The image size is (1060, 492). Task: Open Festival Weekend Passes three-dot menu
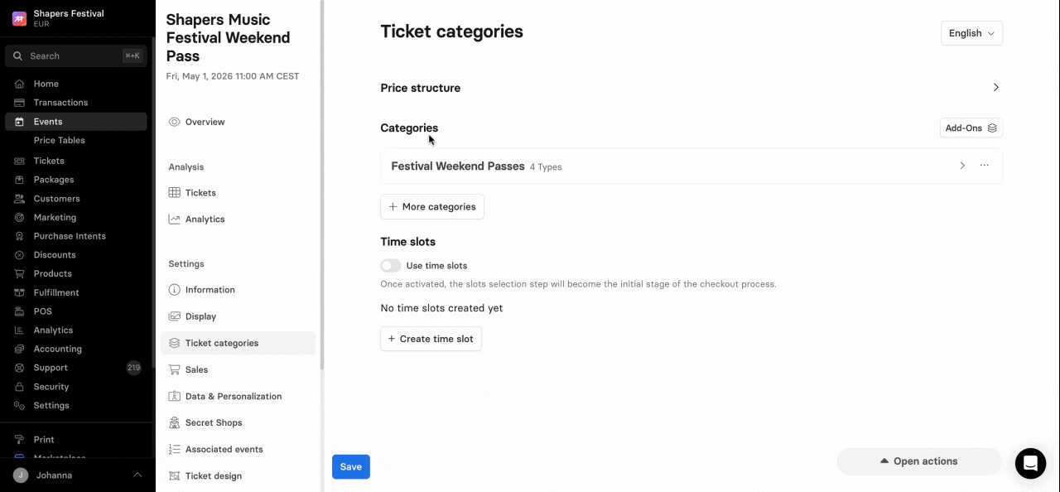tap(985, 166)
